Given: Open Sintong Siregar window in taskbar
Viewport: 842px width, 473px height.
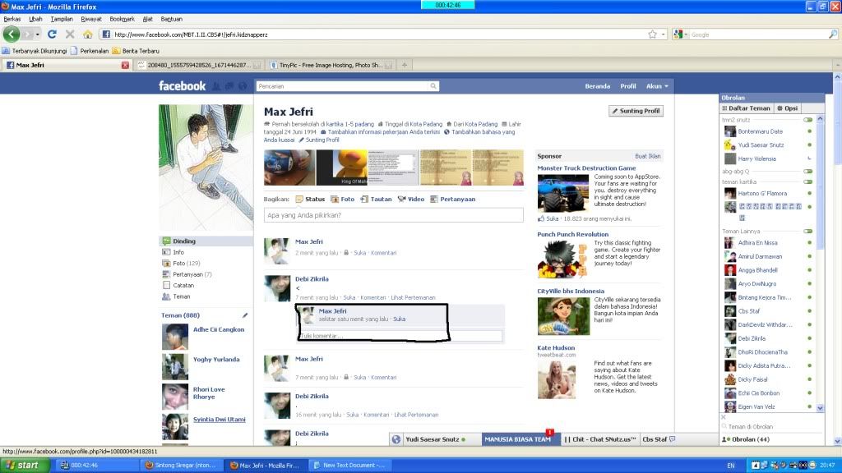Looking at the screenshot, I should tap(180, 466).
